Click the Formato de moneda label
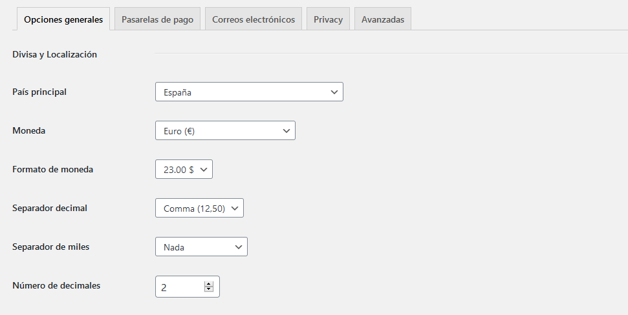This screenshot has height=315, width=628. (x=53, y=169)
